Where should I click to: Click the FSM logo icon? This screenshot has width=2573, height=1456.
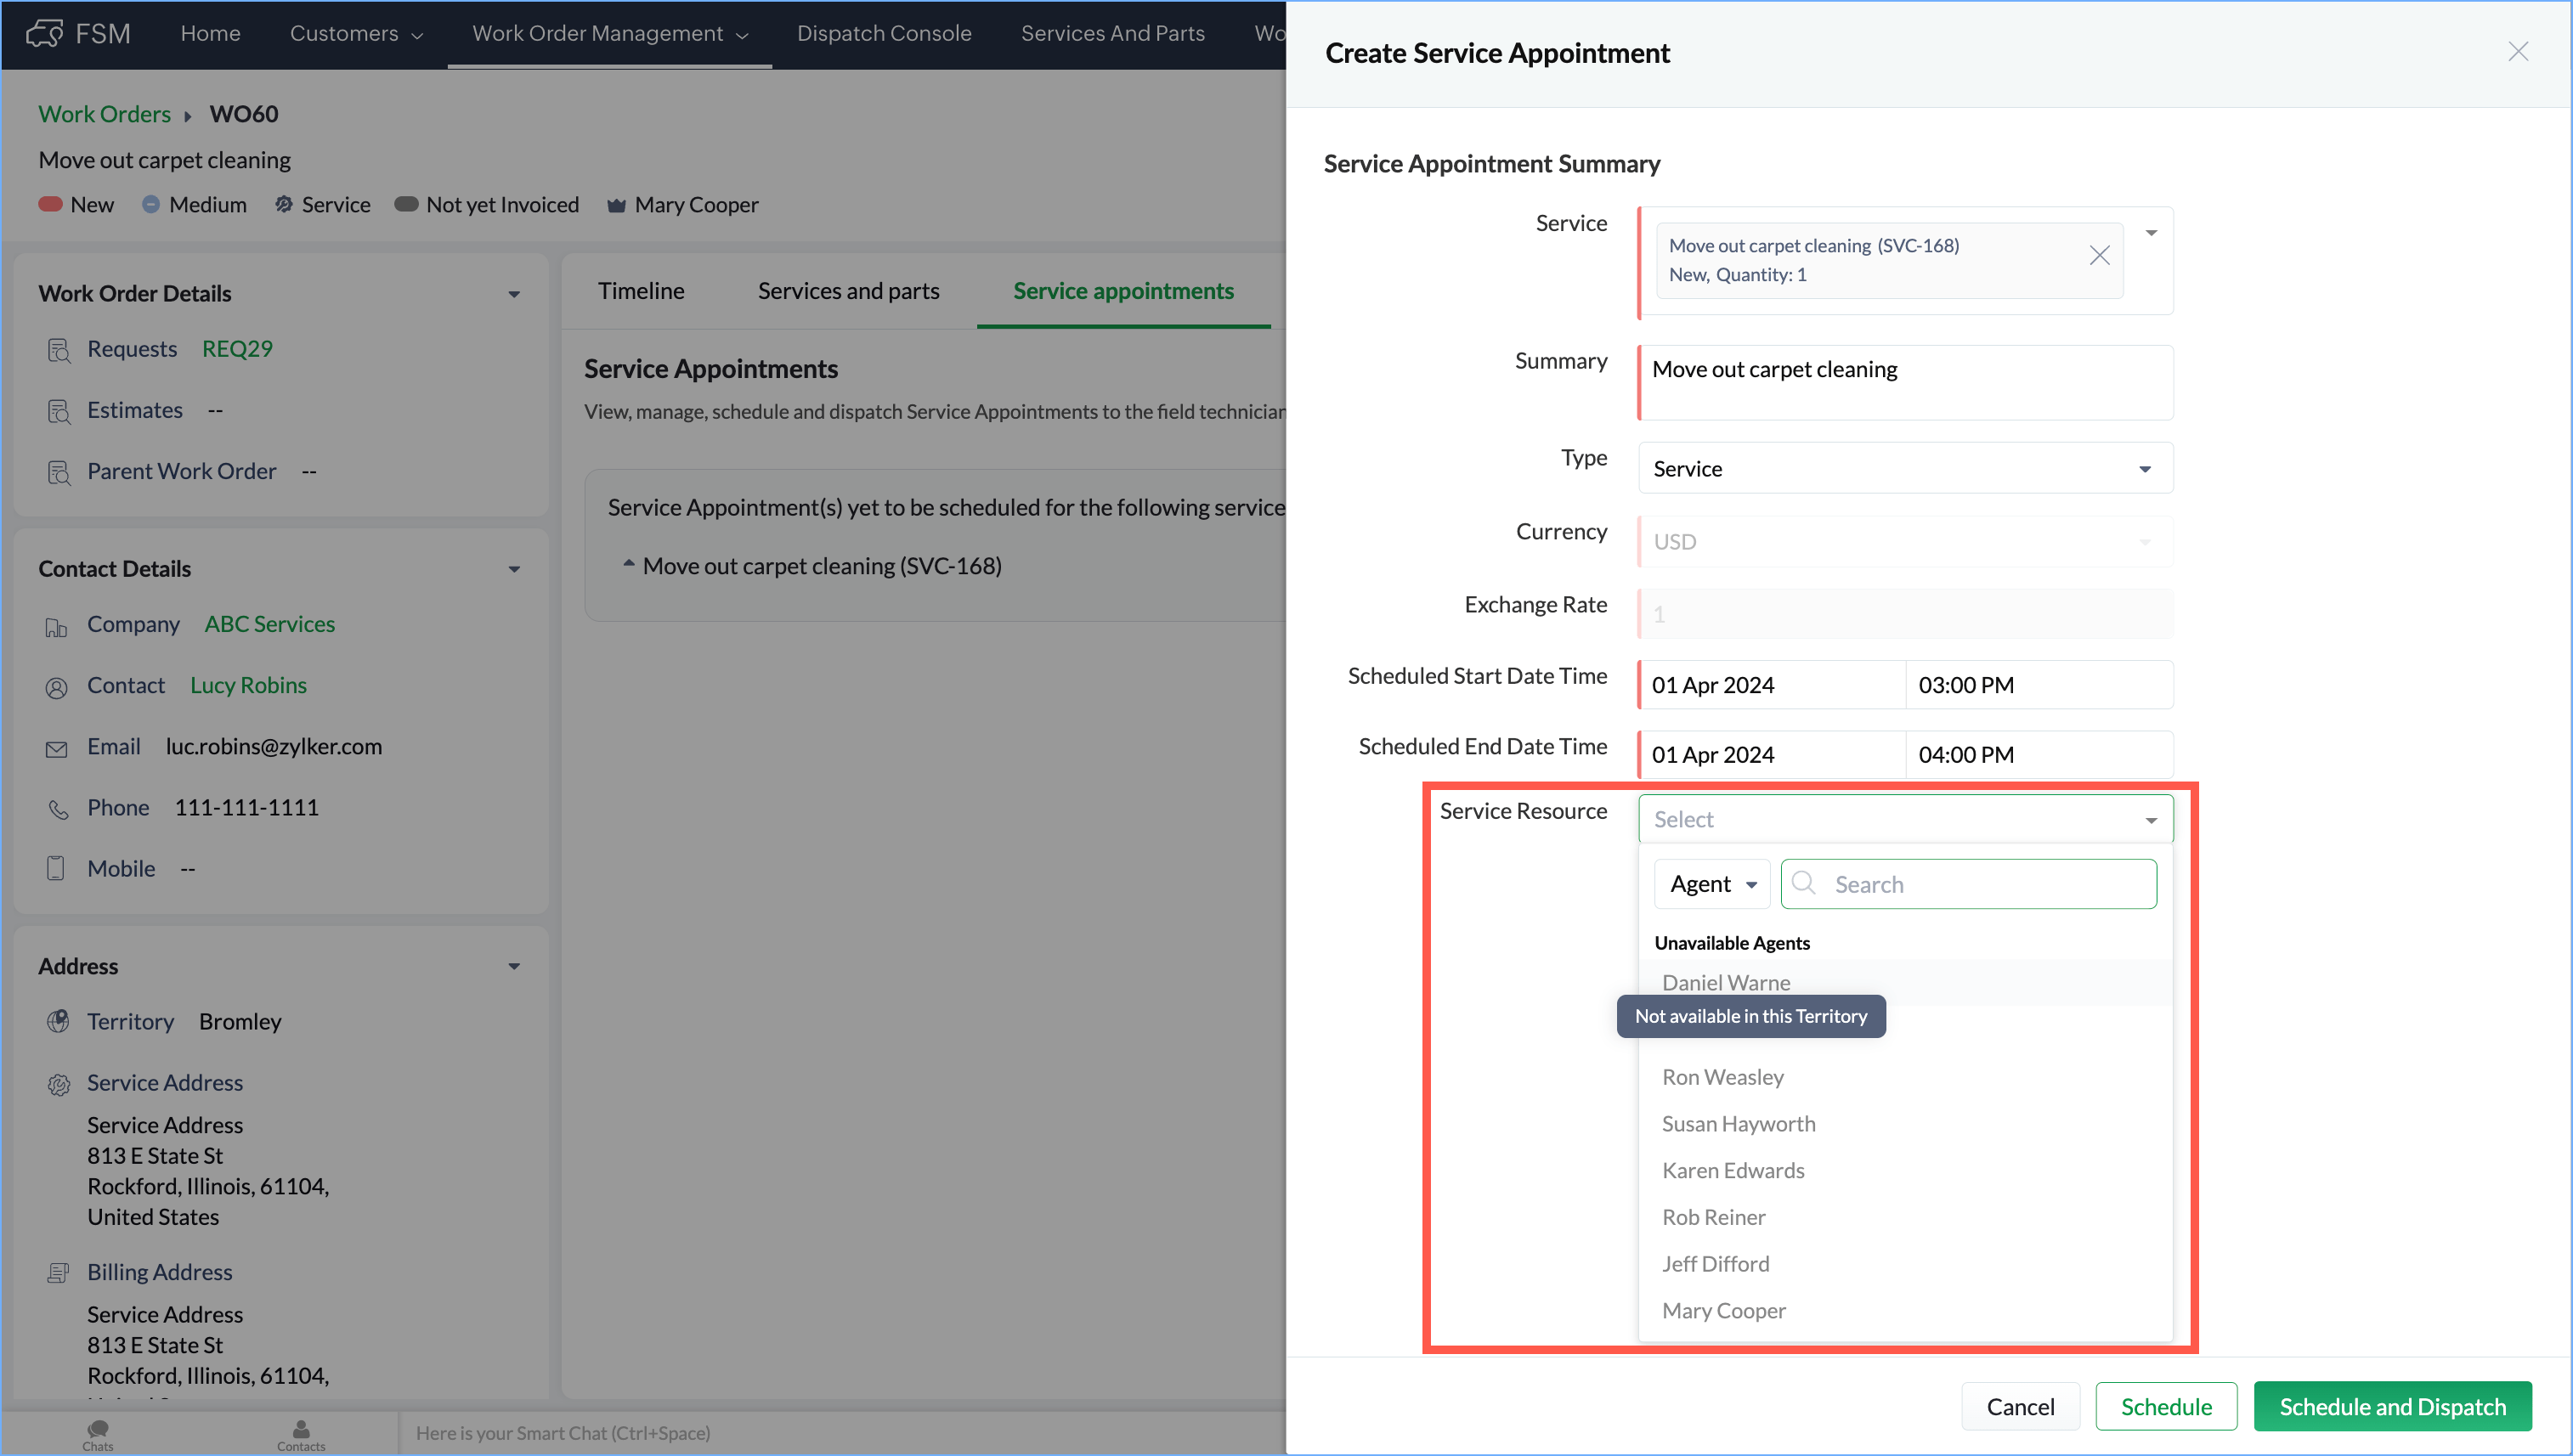(x=45, y=33)
